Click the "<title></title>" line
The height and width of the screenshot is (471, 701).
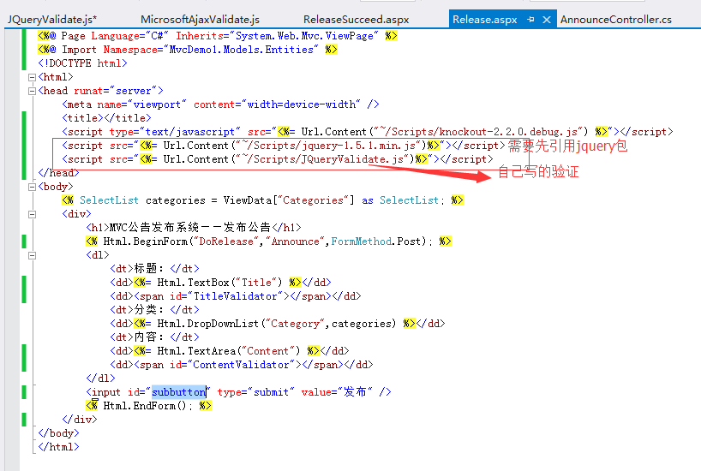click(106, 118)
